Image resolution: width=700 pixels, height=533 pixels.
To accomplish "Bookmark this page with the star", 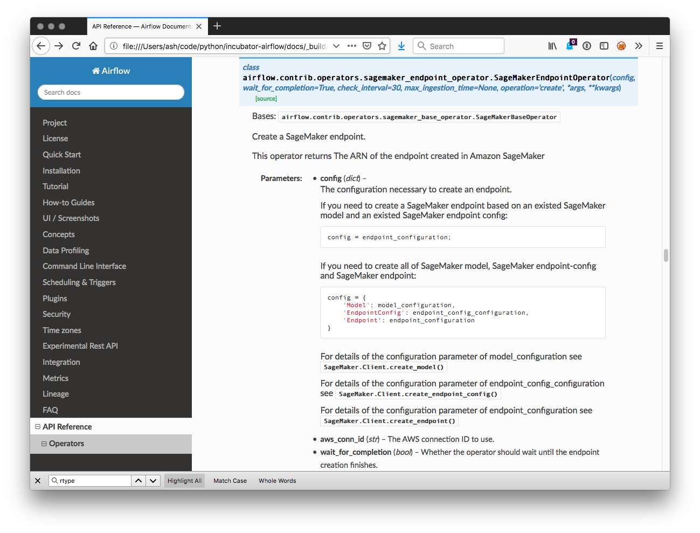I will coord(382,46).
